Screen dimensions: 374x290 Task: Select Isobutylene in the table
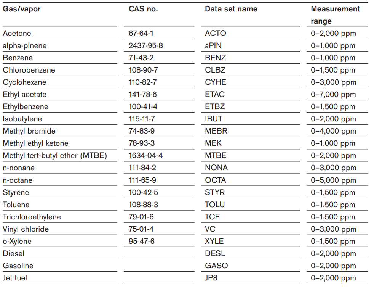(22, 119)
